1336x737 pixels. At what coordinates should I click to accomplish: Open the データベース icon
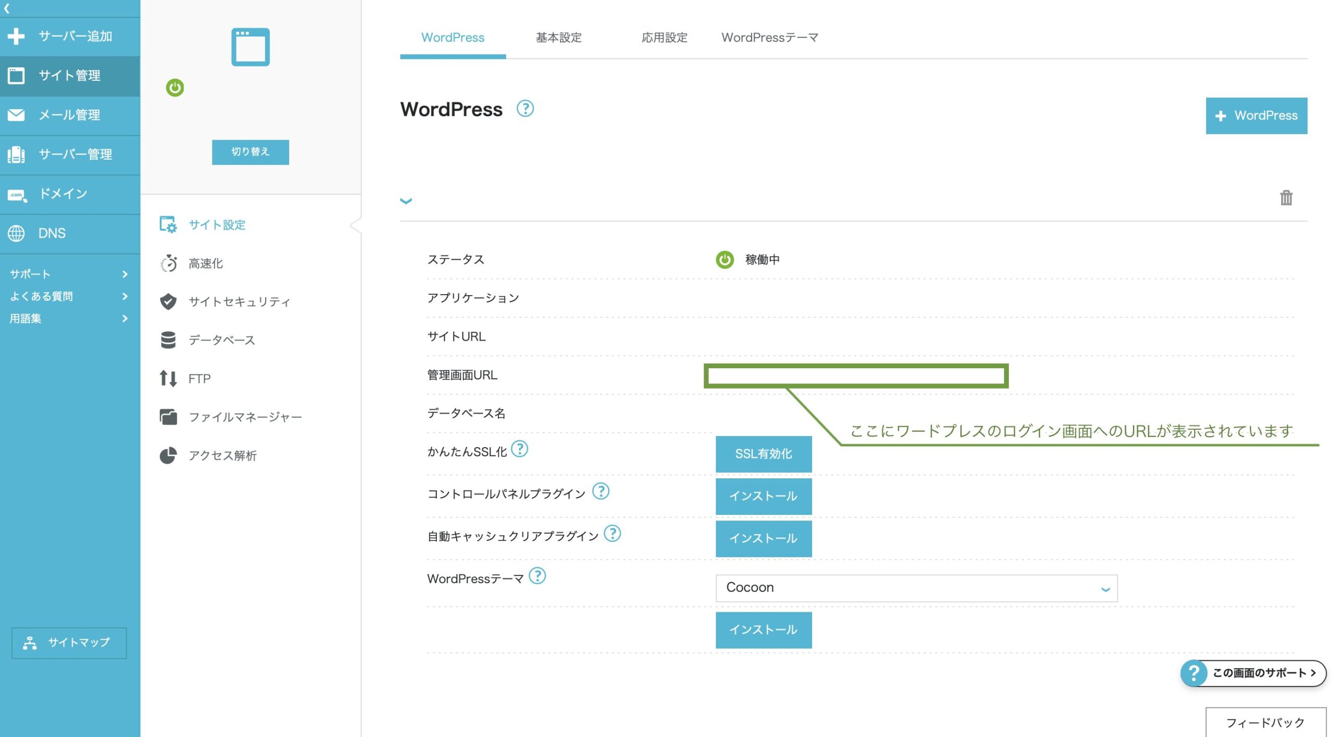coord(168,340)
